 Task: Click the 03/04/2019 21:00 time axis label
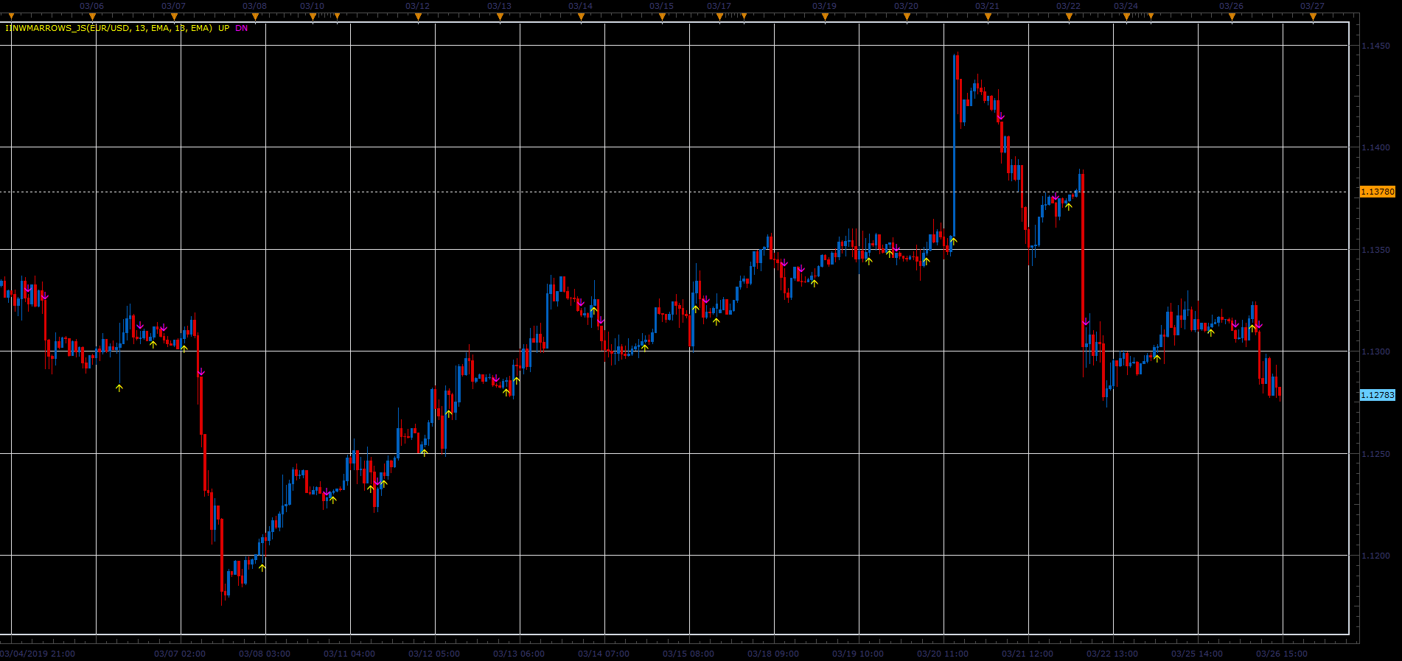[x=38, y=654]
